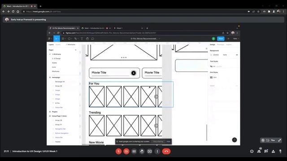Click Figma help question mark button
This screenshot has height=161, width=287.
235,140
